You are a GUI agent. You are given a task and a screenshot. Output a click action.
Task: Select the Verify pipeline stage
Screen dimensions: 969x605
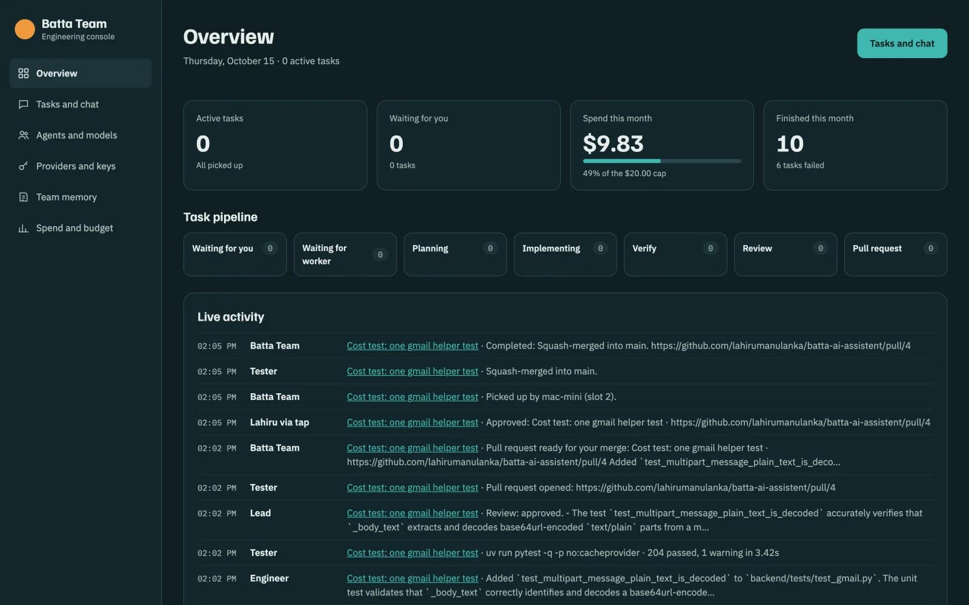pyautogui.click(x=675, y=255)
